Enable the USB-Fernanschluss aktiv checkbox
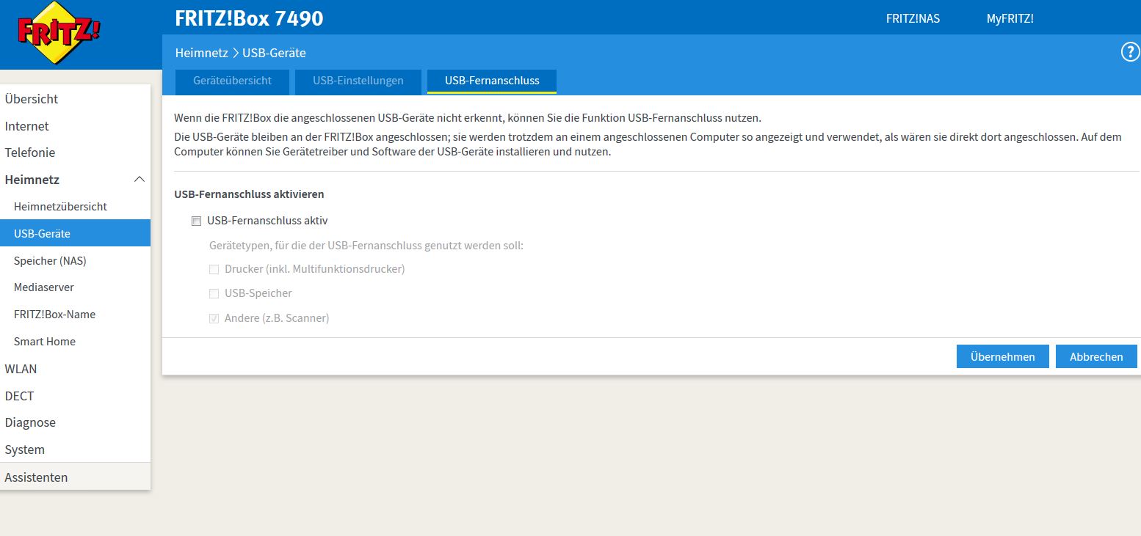Viewport: 1141px width, 536px height. pos(196,221)
